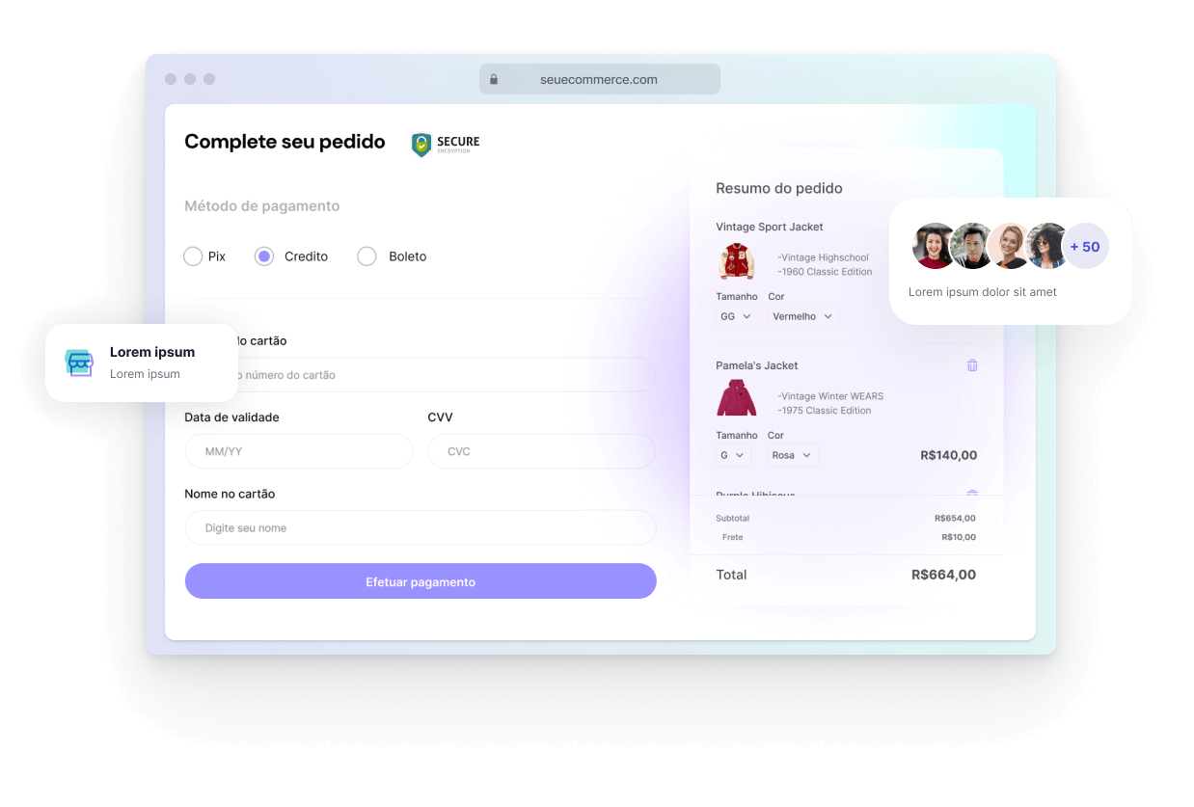Open the GG size dropdown
The width and height of the screenshot is (1194, 807).
click(737, 316)
